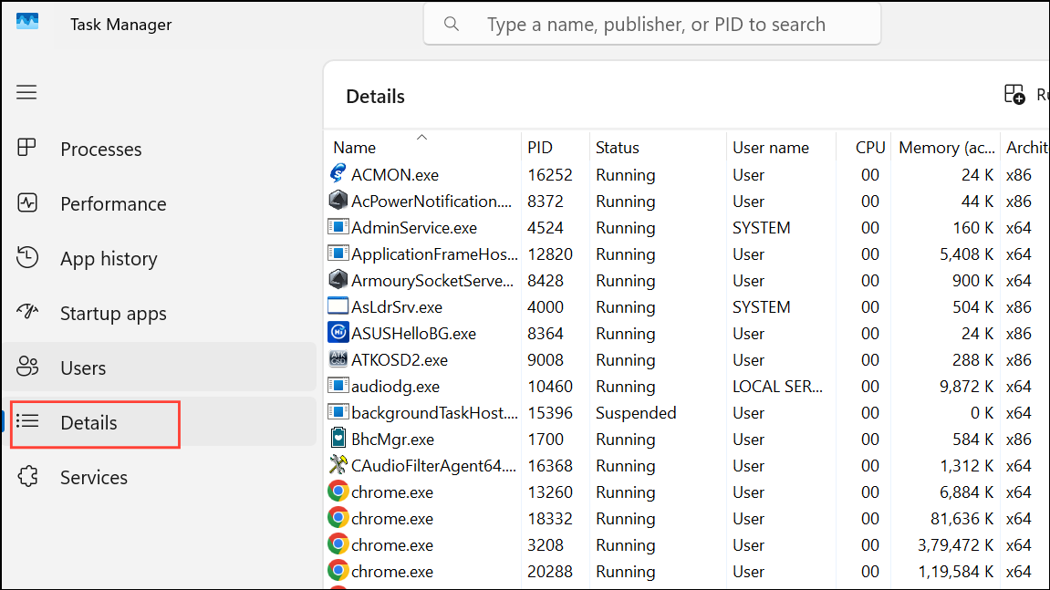The height and width of the screenshot is (590, 1050).
Task: Click the search magnifier icon
Action: (x=452, y=24)
